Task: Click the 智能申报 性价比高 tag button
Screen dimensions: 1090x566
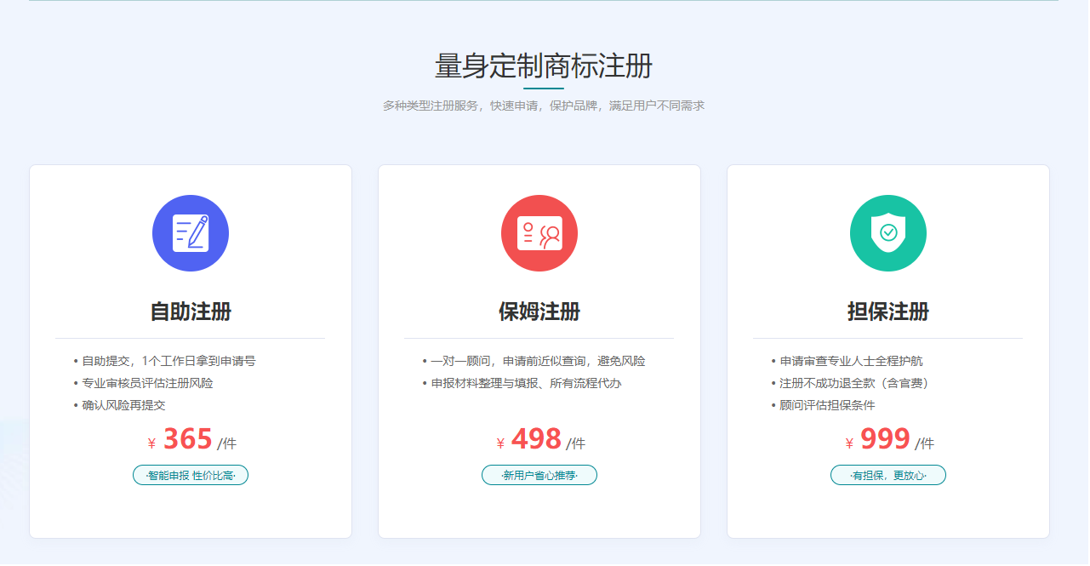Action: [191, 475]
